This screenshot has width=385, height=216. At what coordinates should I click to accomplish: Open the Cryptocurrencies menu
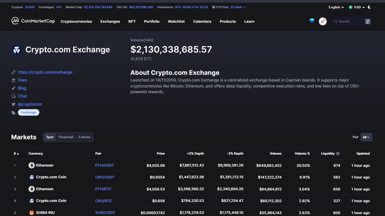point(76,21)
